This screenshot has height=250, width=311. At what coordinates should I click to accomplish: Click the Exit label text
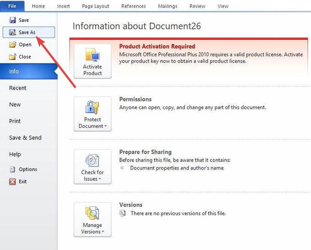tap(22, 181)
